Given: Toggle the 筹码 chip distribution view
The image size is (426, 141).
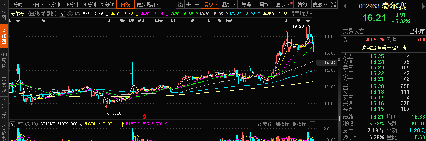Looking at the screenshot, I should tap(246, 4).
